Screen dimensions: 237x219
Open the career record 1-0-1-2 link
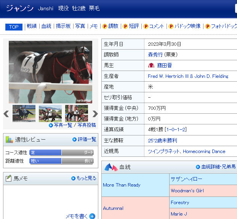coord(176,130)
